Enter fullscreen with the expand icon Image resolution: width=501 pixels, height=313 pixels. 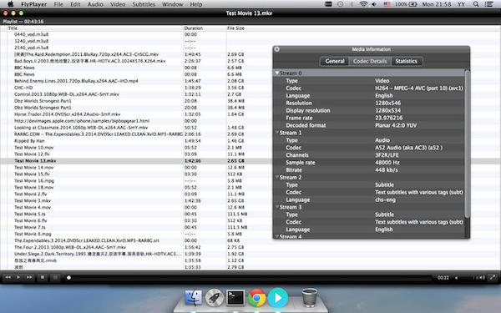tap(493, 278)
